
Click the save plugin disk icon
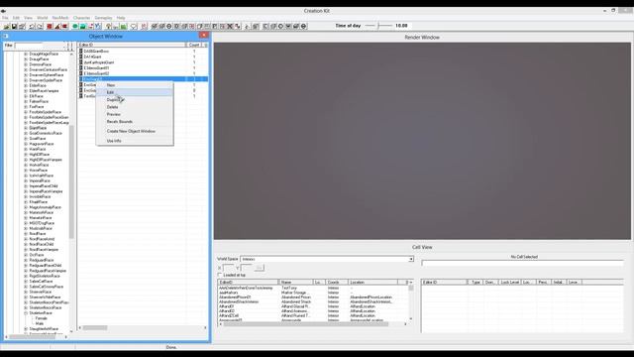(x=14, y=27)
